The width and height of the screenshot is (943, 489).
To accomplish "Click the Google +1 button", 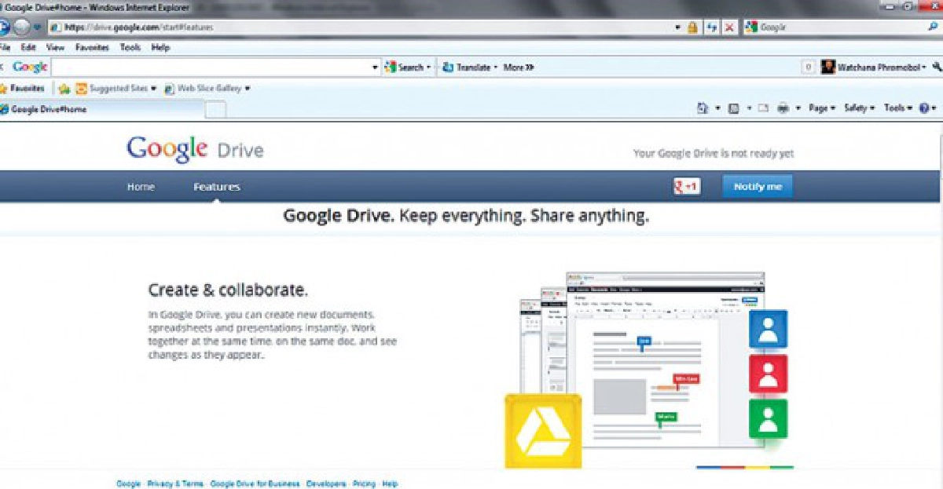I will click(686, 187).
